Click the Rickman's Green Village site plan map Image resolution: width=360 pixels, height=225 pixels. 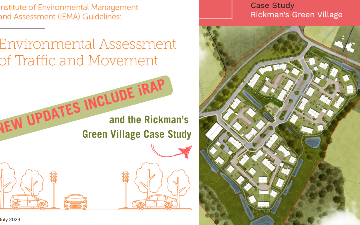tap(279, 125)
